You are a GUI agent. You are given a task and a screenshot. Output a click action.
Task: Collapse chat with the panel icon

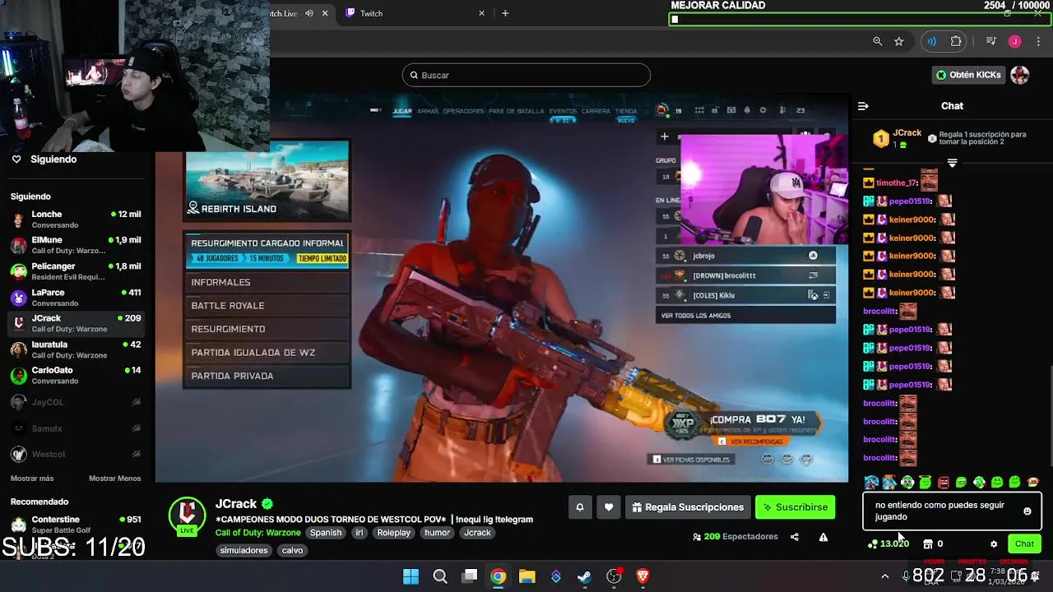coord(863,106)
